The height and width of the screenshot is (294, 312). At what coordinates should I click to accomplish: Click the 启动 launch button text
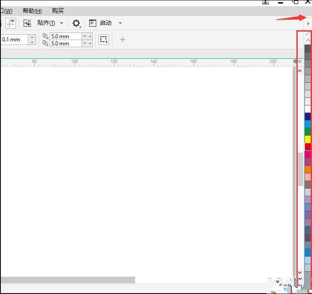pyautogui.click(x=106, y=23)
